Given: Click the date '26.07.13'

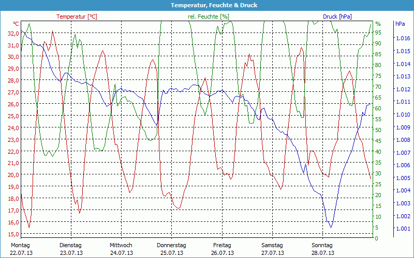Looking at the screenshot, I should pos(223,253).
